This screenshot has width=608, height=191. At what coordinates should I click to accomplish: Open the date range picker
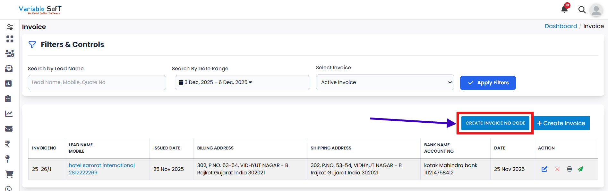(x=242, y=82)
